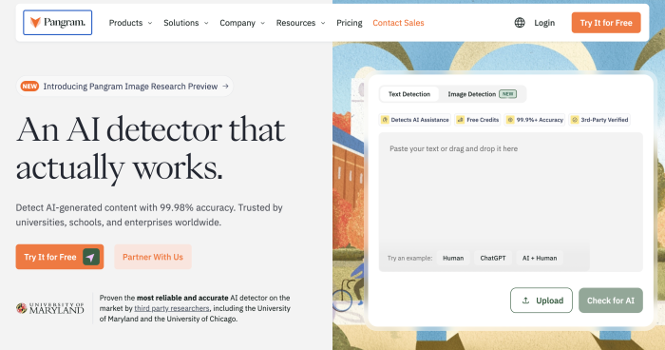This screenshot has width=665, height=350.
Task: Open the Products menu
Action: tap(130, 23)
